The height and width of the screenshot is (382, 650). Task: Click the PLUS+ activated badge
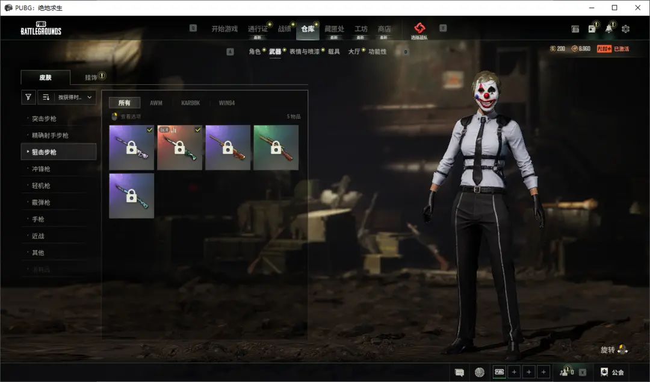click(613, 49)
